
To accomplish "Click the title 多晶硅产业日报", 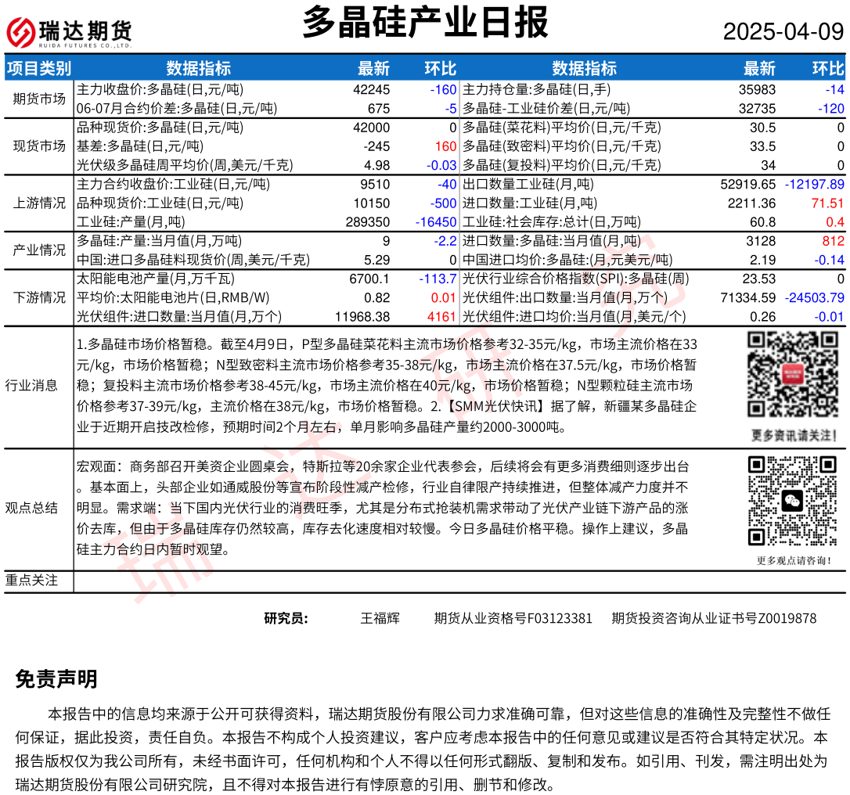I will (426, 23).
